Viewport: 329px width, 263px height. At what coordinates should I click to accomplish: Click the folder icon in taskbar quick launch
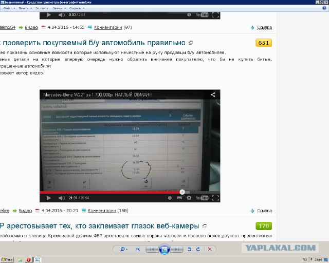[x=20, y=259]
